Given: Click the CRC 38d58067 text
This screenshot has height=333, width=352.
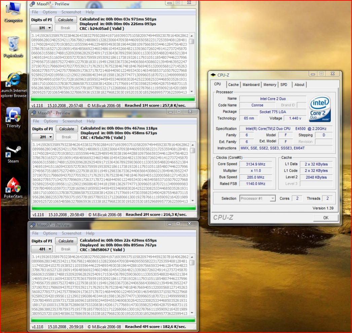Looking at the screenshot, I should [102, 250].
